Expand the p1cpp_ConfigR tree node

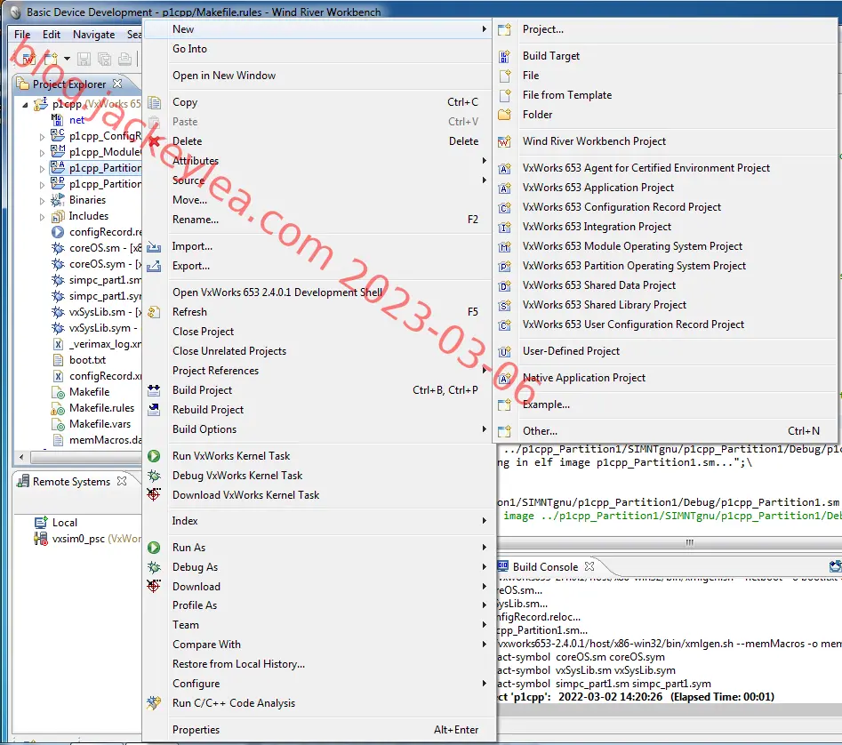tap(42, 137)
